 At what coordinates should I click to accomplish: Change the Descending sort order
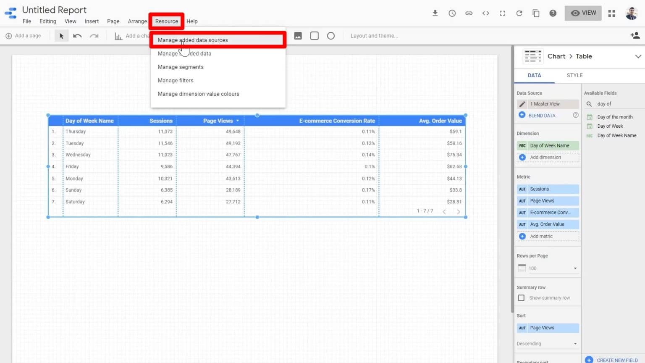547,343
